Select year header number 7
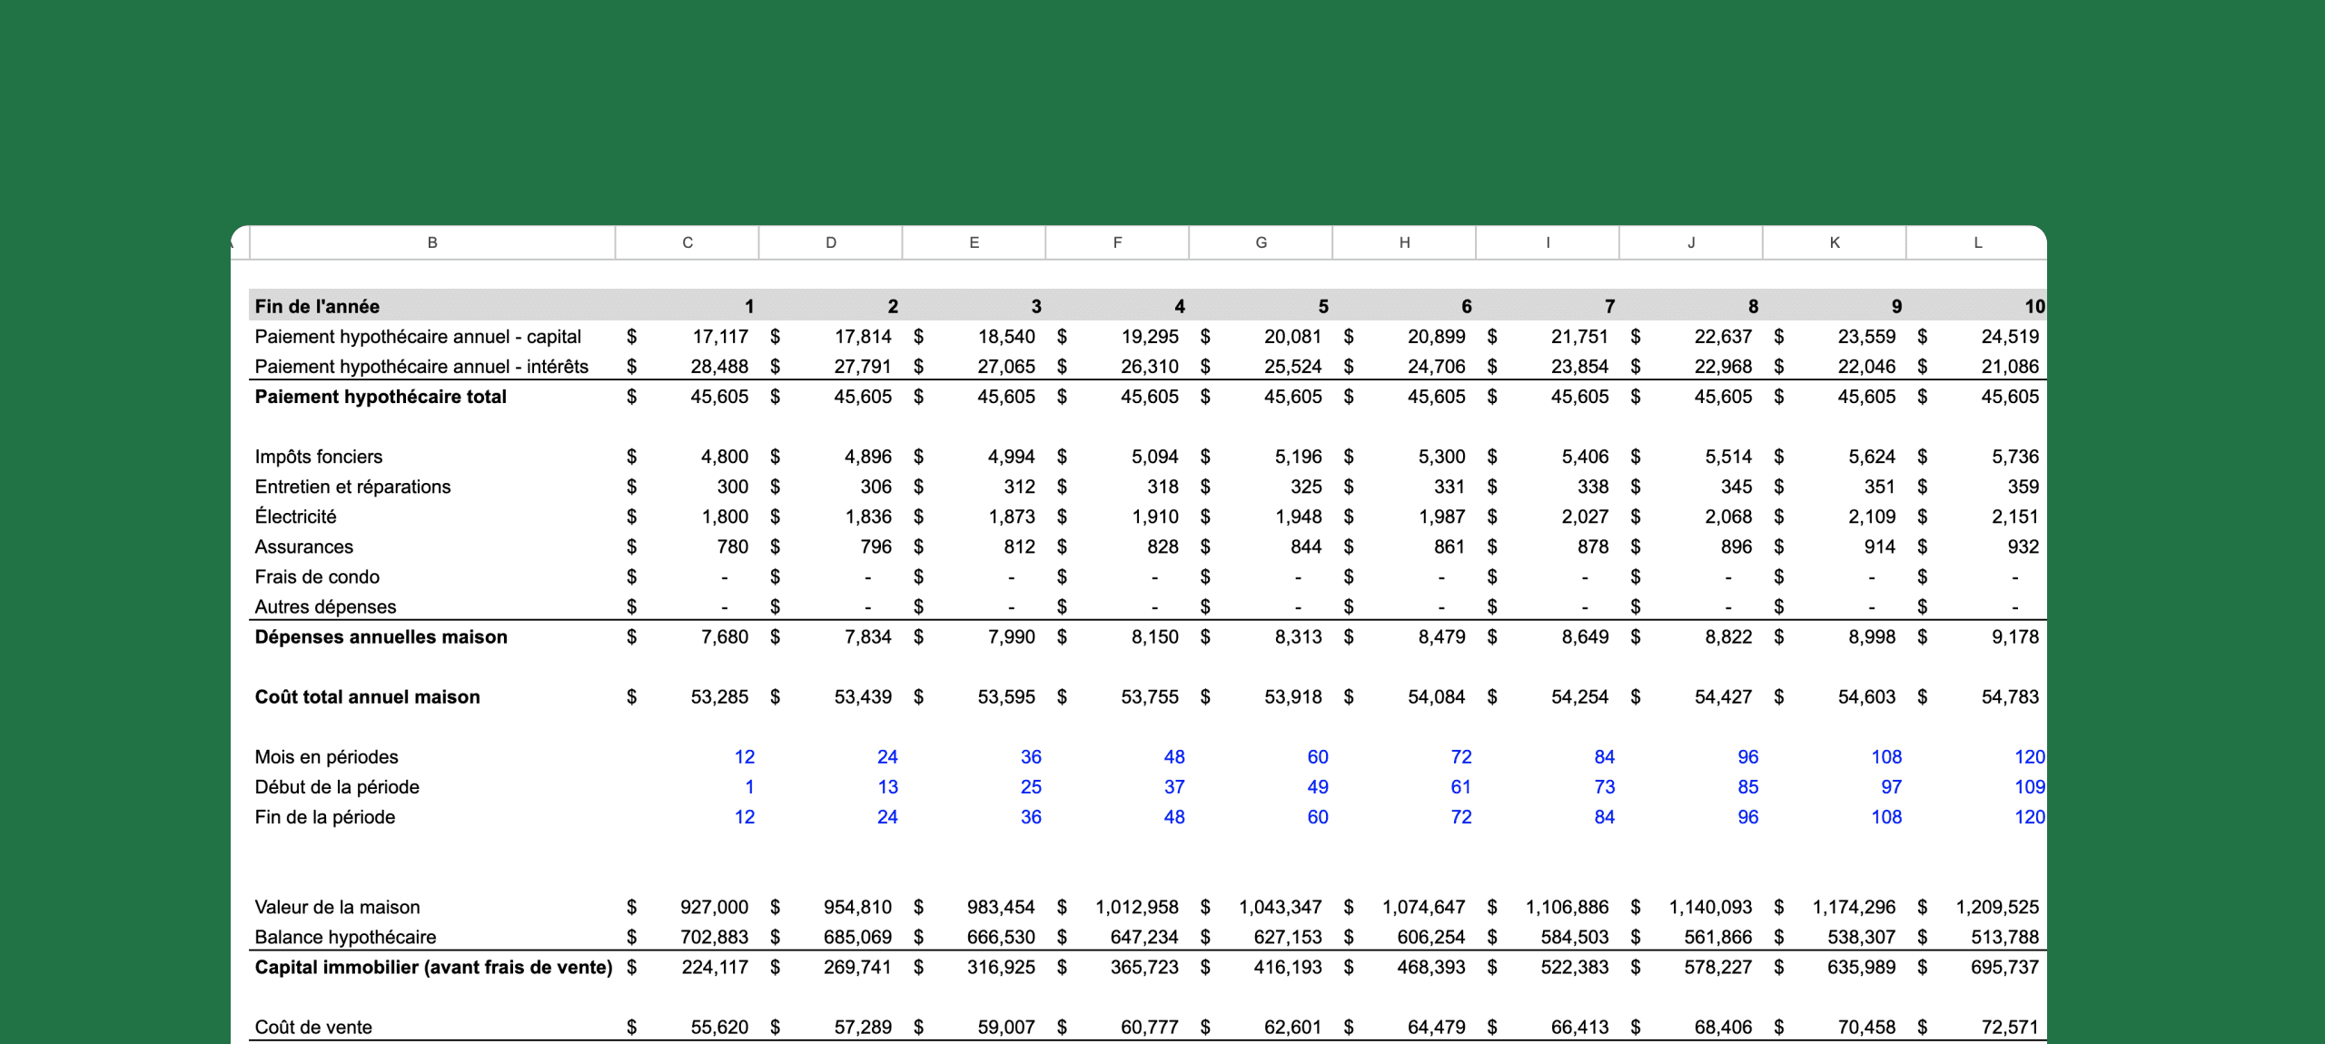Screen dimensions: 2325x1044 [x=1609, y=306]
